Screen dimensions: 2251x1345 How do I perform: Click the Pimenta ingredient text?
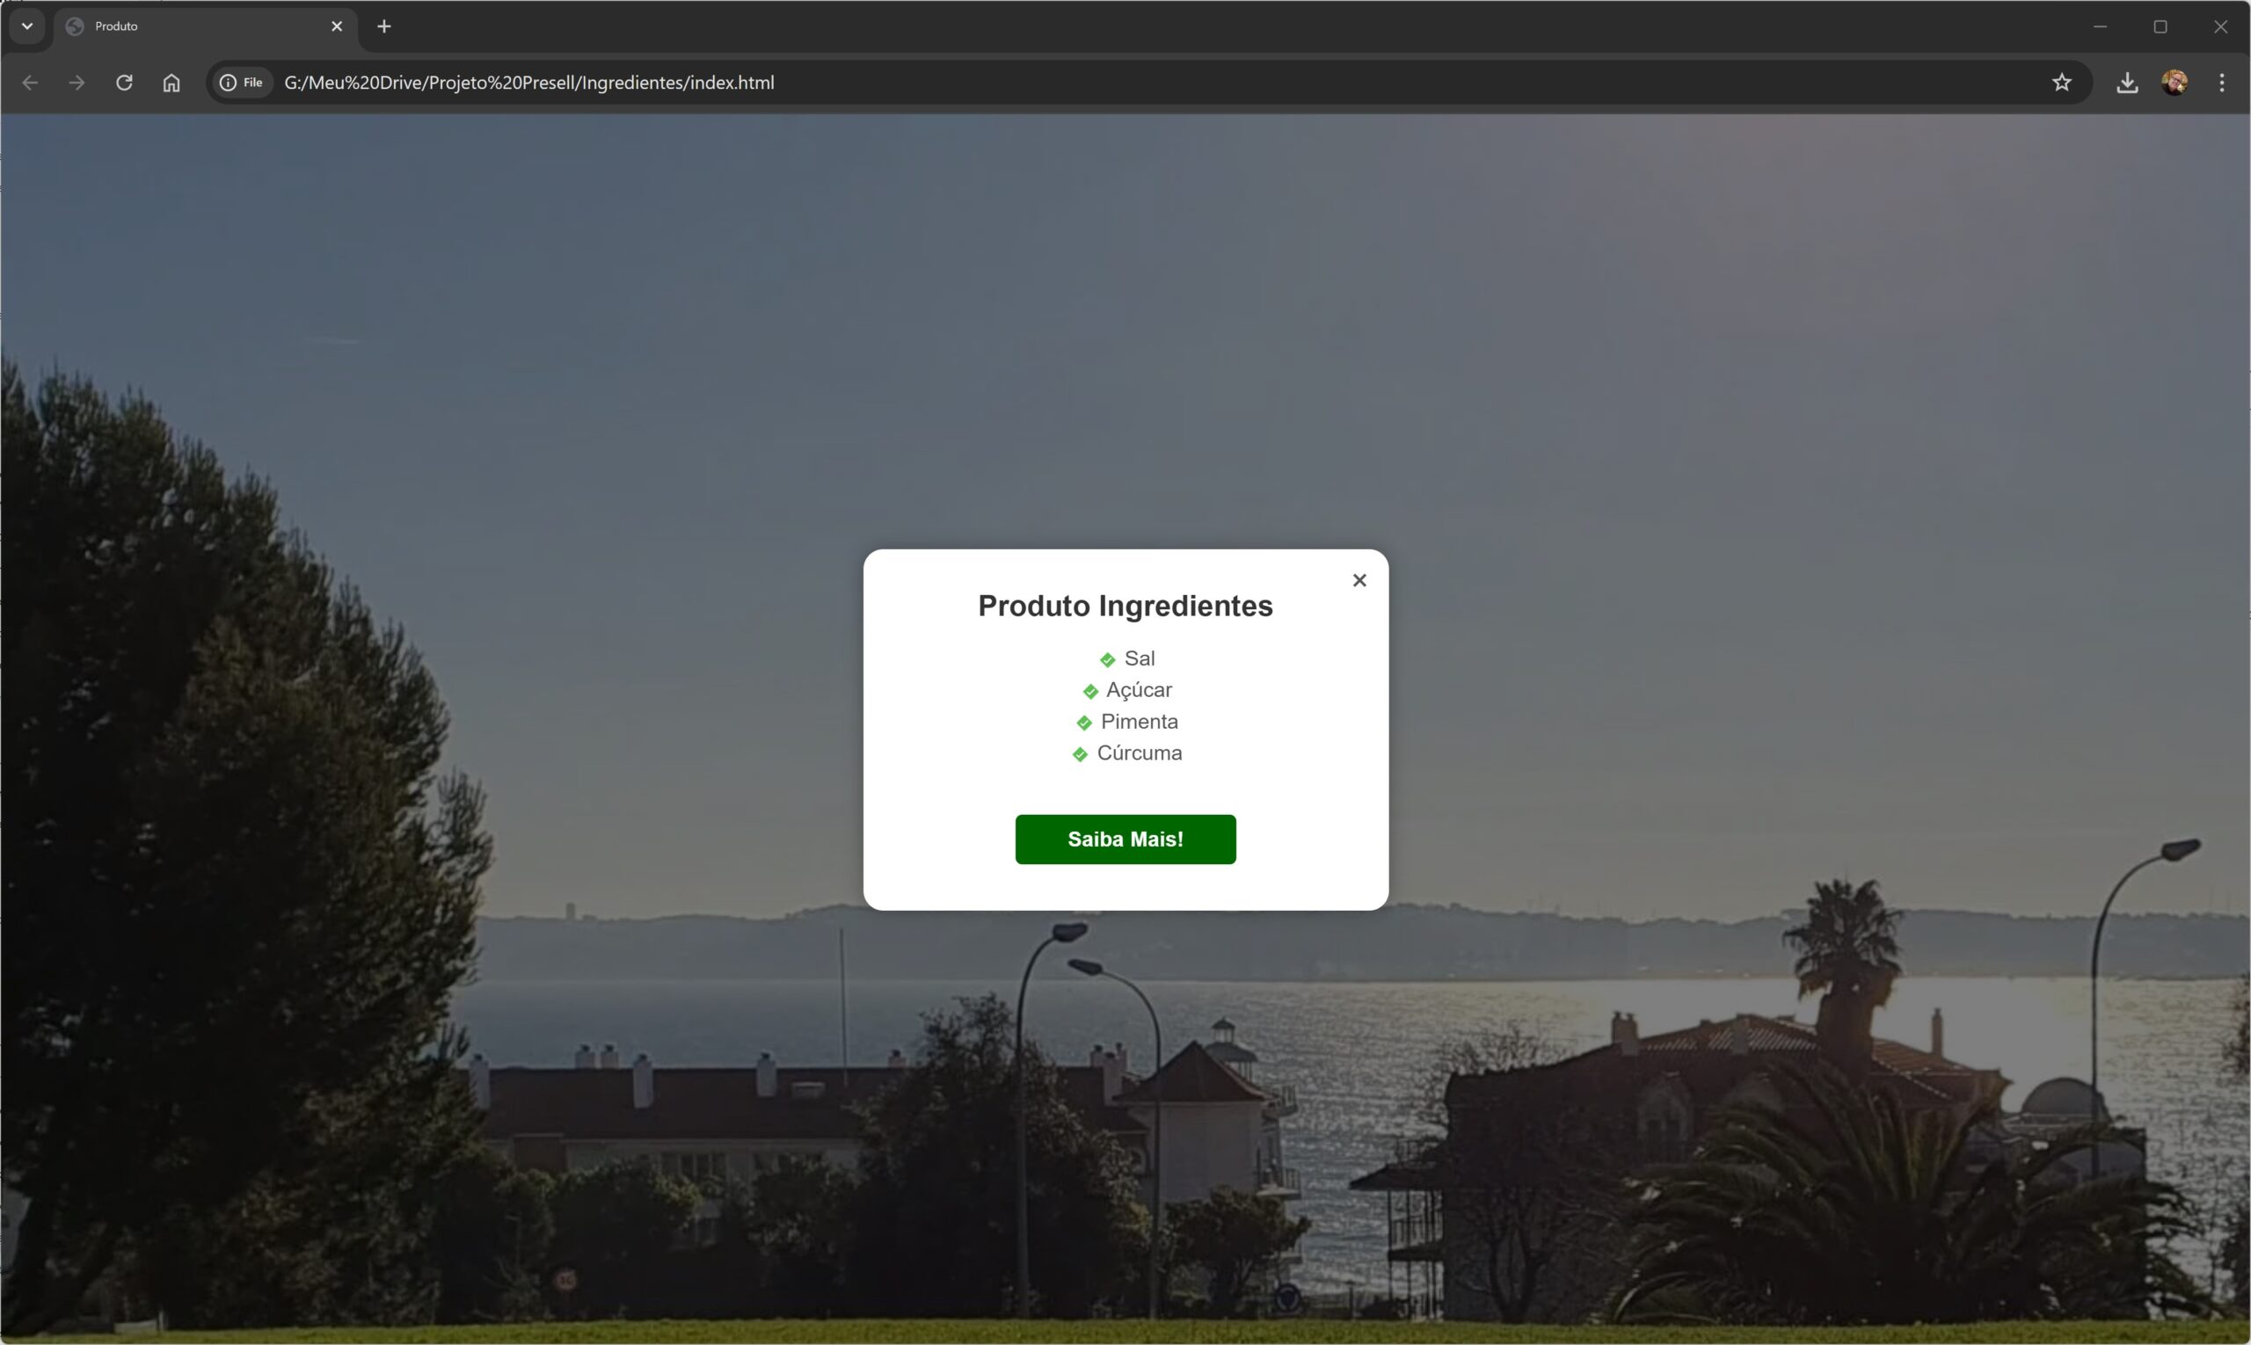(x=1140, y=723)
